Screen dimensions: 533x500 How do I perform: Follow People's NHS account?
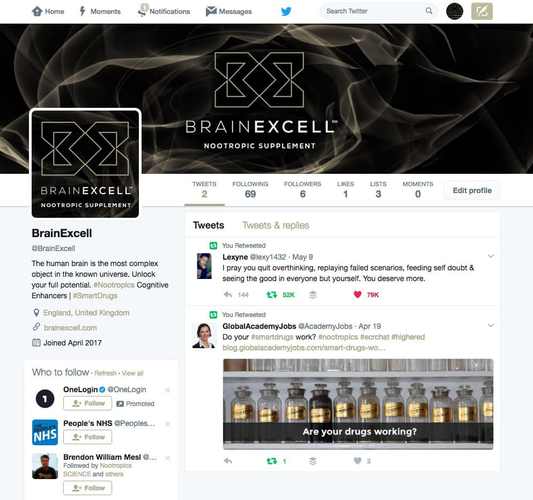tap(88, 437)
